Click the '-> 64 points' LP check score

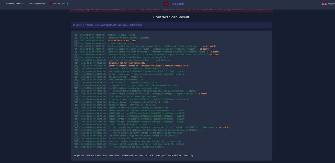tap(200, 94)
